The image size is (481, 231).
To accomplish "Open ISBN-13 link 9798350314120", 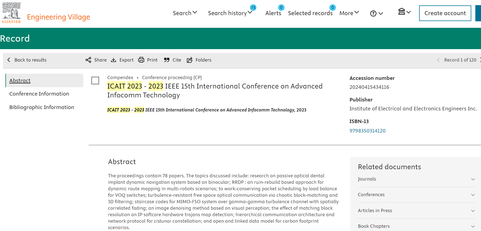I will click(x=367, y=131).
